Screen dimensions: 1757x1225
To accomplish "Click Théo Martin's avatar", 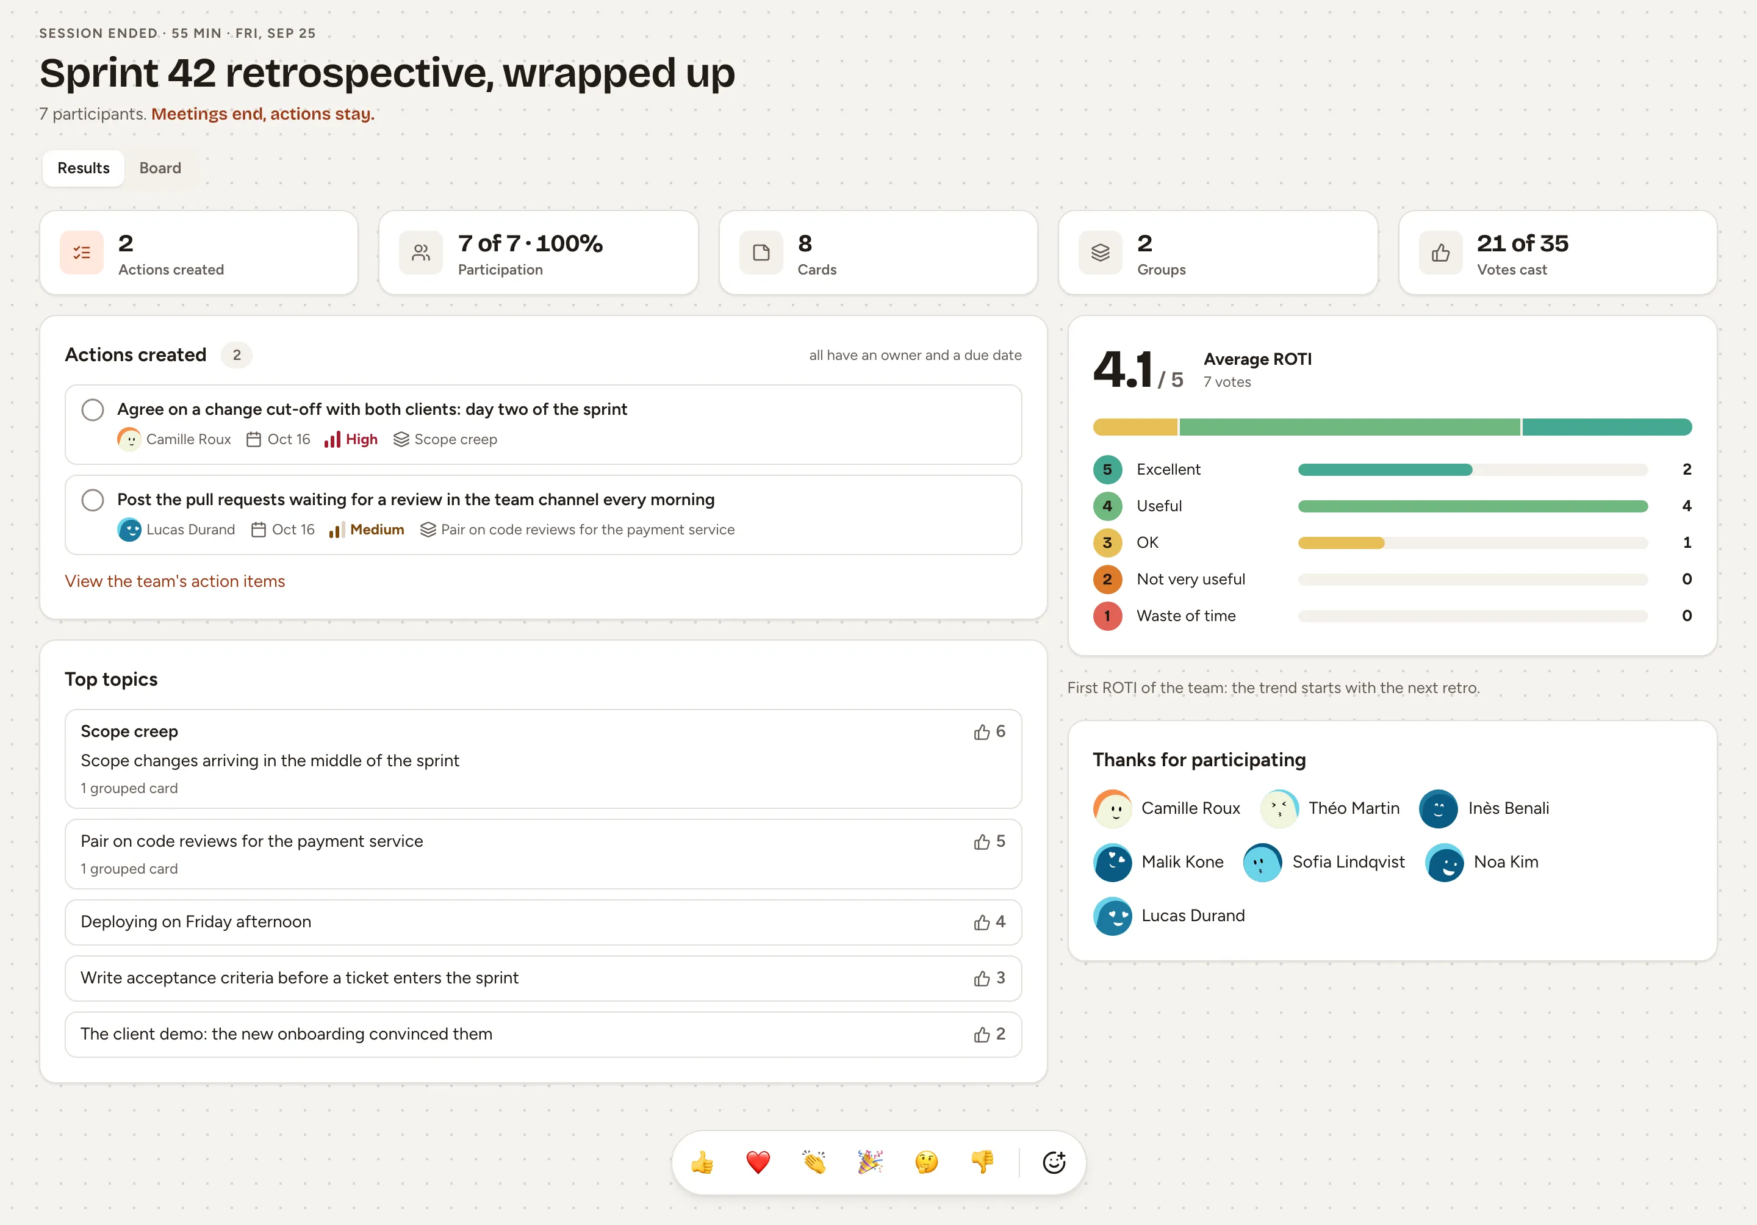I will click(x=1279, y=809).
